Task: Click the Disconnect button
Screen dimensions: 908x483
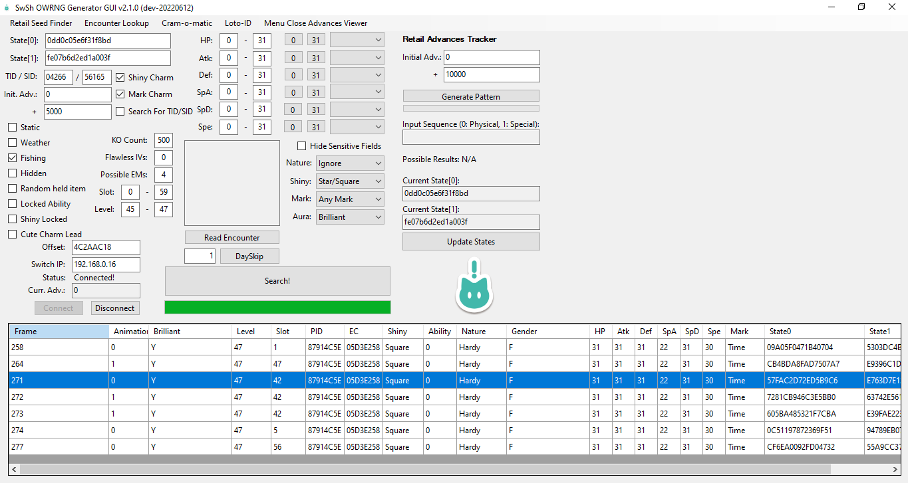Action: (114, 308)
